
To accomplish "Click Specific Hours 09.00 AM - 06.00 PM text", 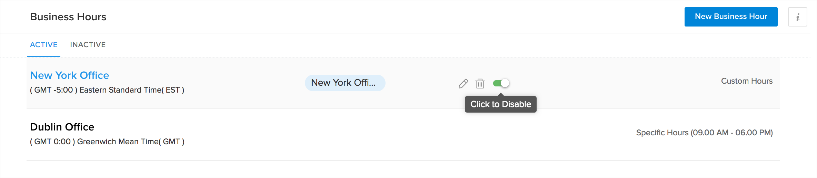I will (x=704, y=133).
